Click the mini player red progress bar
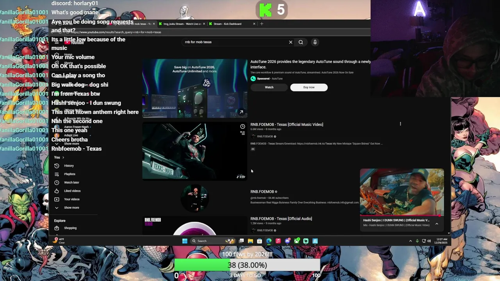This screenshot has height=281, width=500. [402, 215]
